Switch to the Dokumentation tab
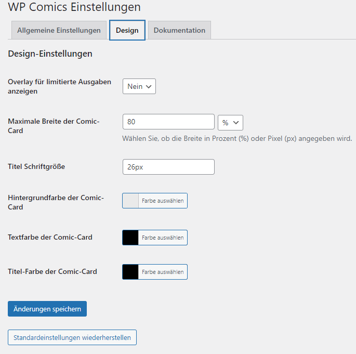The image size is (356, 354). pos(179,30)
